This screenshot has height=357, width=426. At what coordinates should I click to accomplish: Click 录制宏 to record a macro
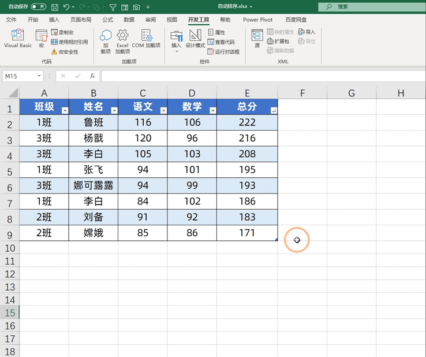click(x=62, y=32)
